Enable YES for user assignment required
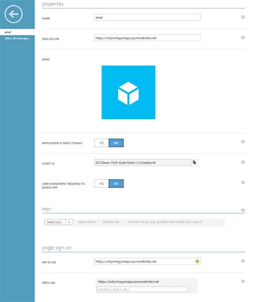Screen dimensions: 272x302 pyautogui.click(x=102, y=183)
